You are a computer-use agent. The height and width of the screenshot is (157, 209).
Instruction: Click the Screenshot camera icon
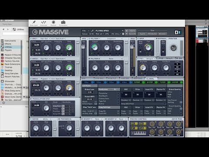coord(63,22)
